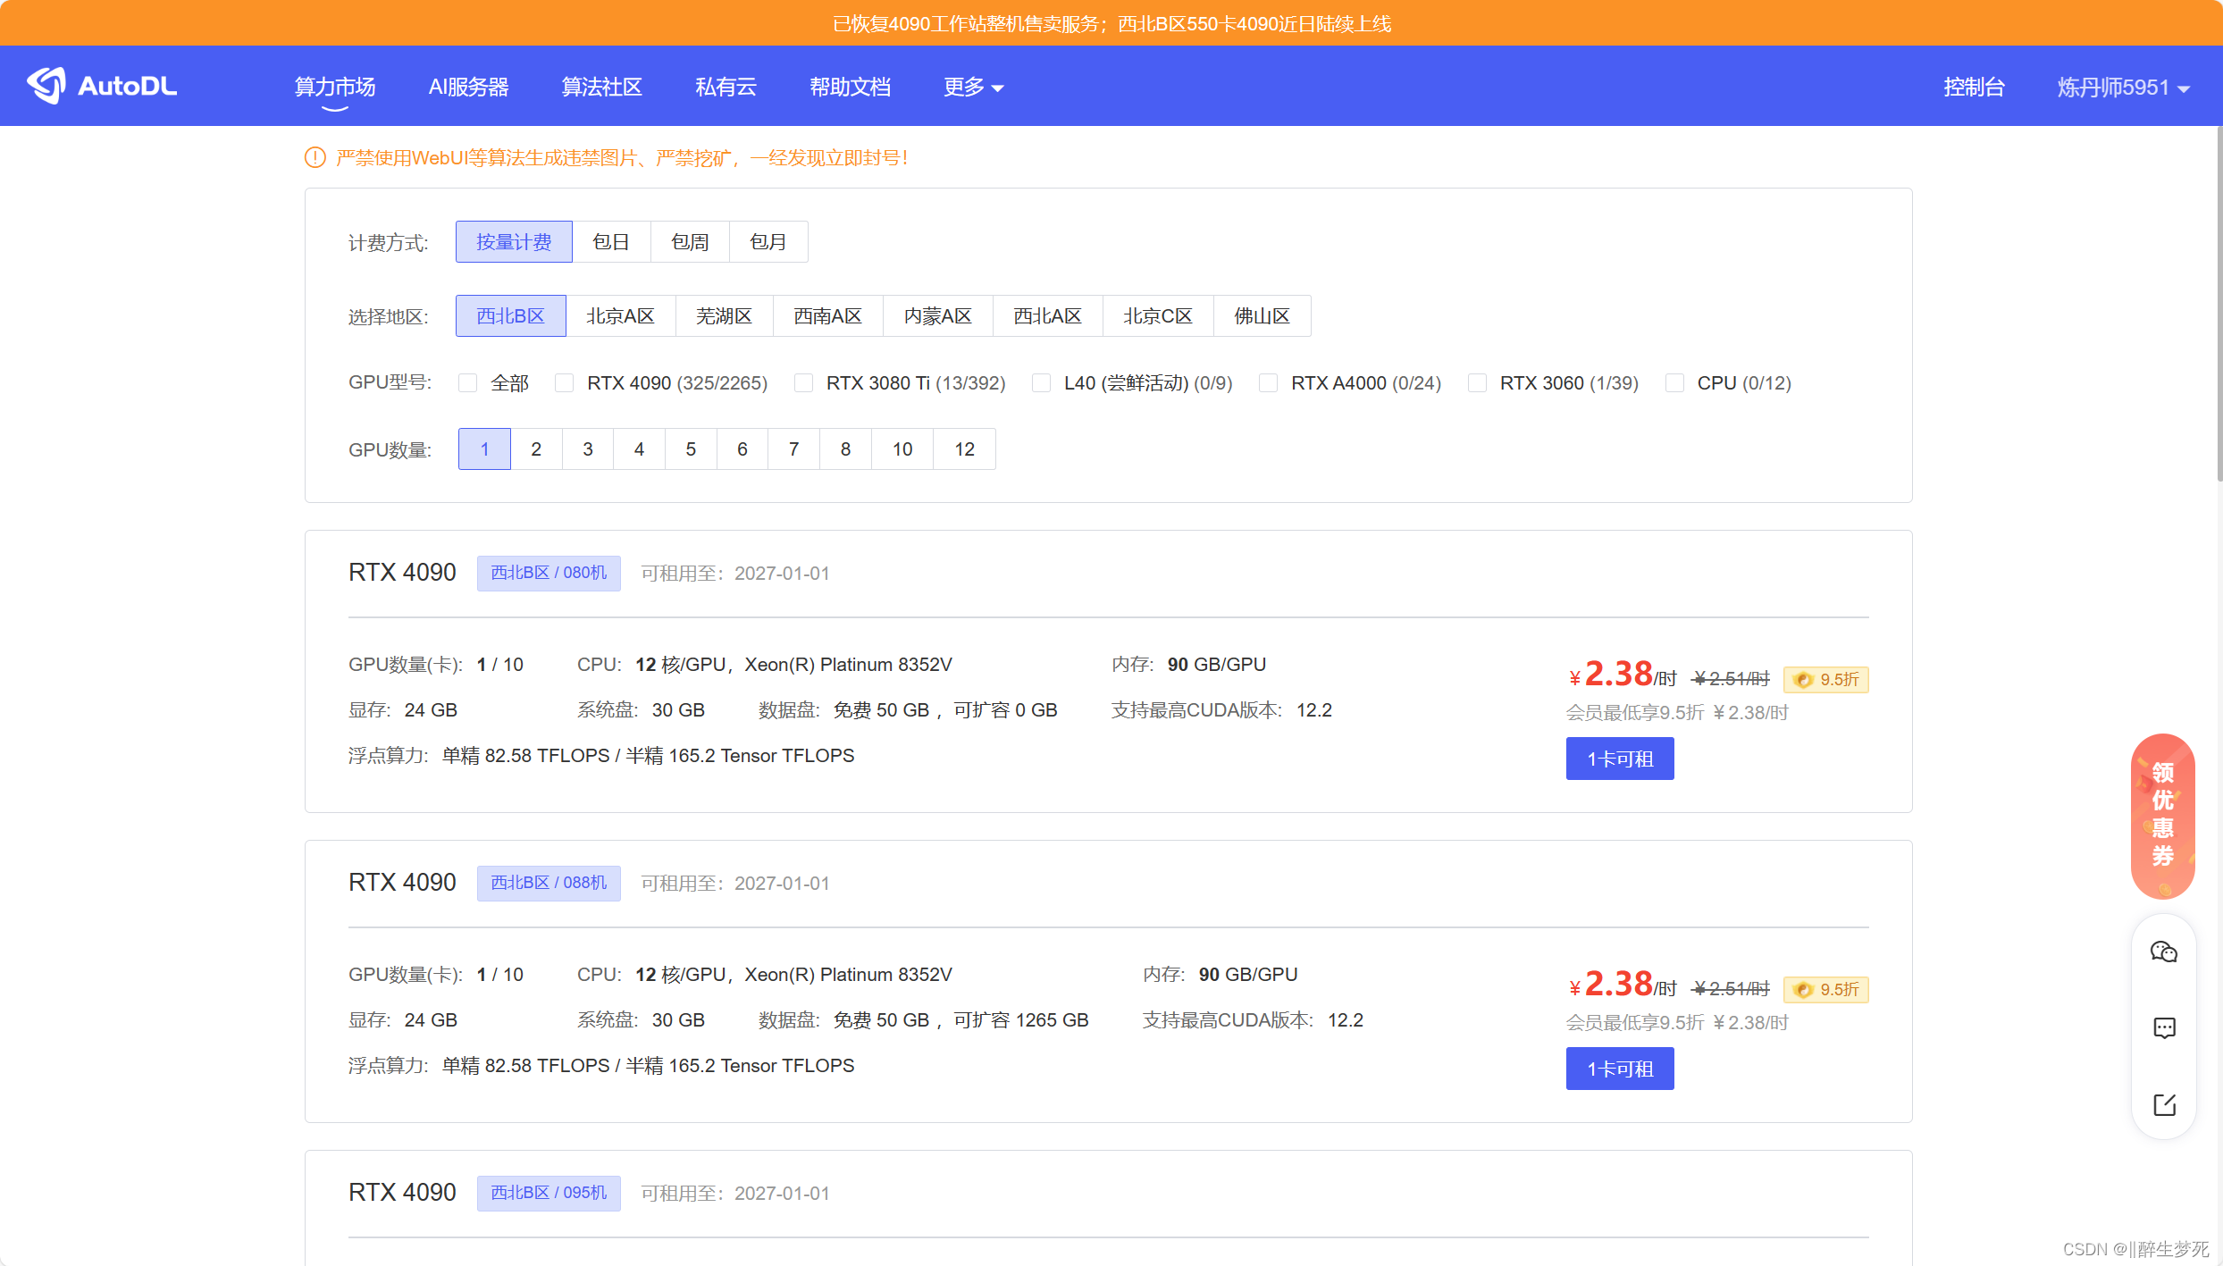This screenshot has width=2223, height=1266.
Task: Set GPU count to 7
Action: pyautogui.click(x=793, y=449)
